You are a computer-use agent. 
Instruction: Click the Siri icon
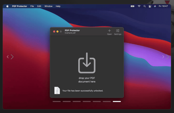point(155,6)
